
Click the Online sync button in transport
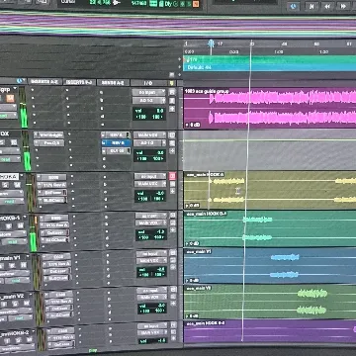(293, 6)
